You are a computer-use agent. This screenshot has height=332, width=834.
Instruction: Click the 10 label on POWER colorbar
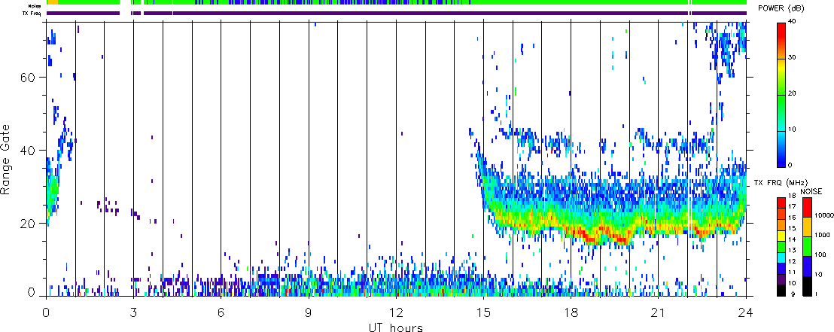(791, 129)
